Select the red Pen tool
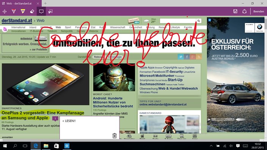Screen dimensions: 267x150 [14, 11]
